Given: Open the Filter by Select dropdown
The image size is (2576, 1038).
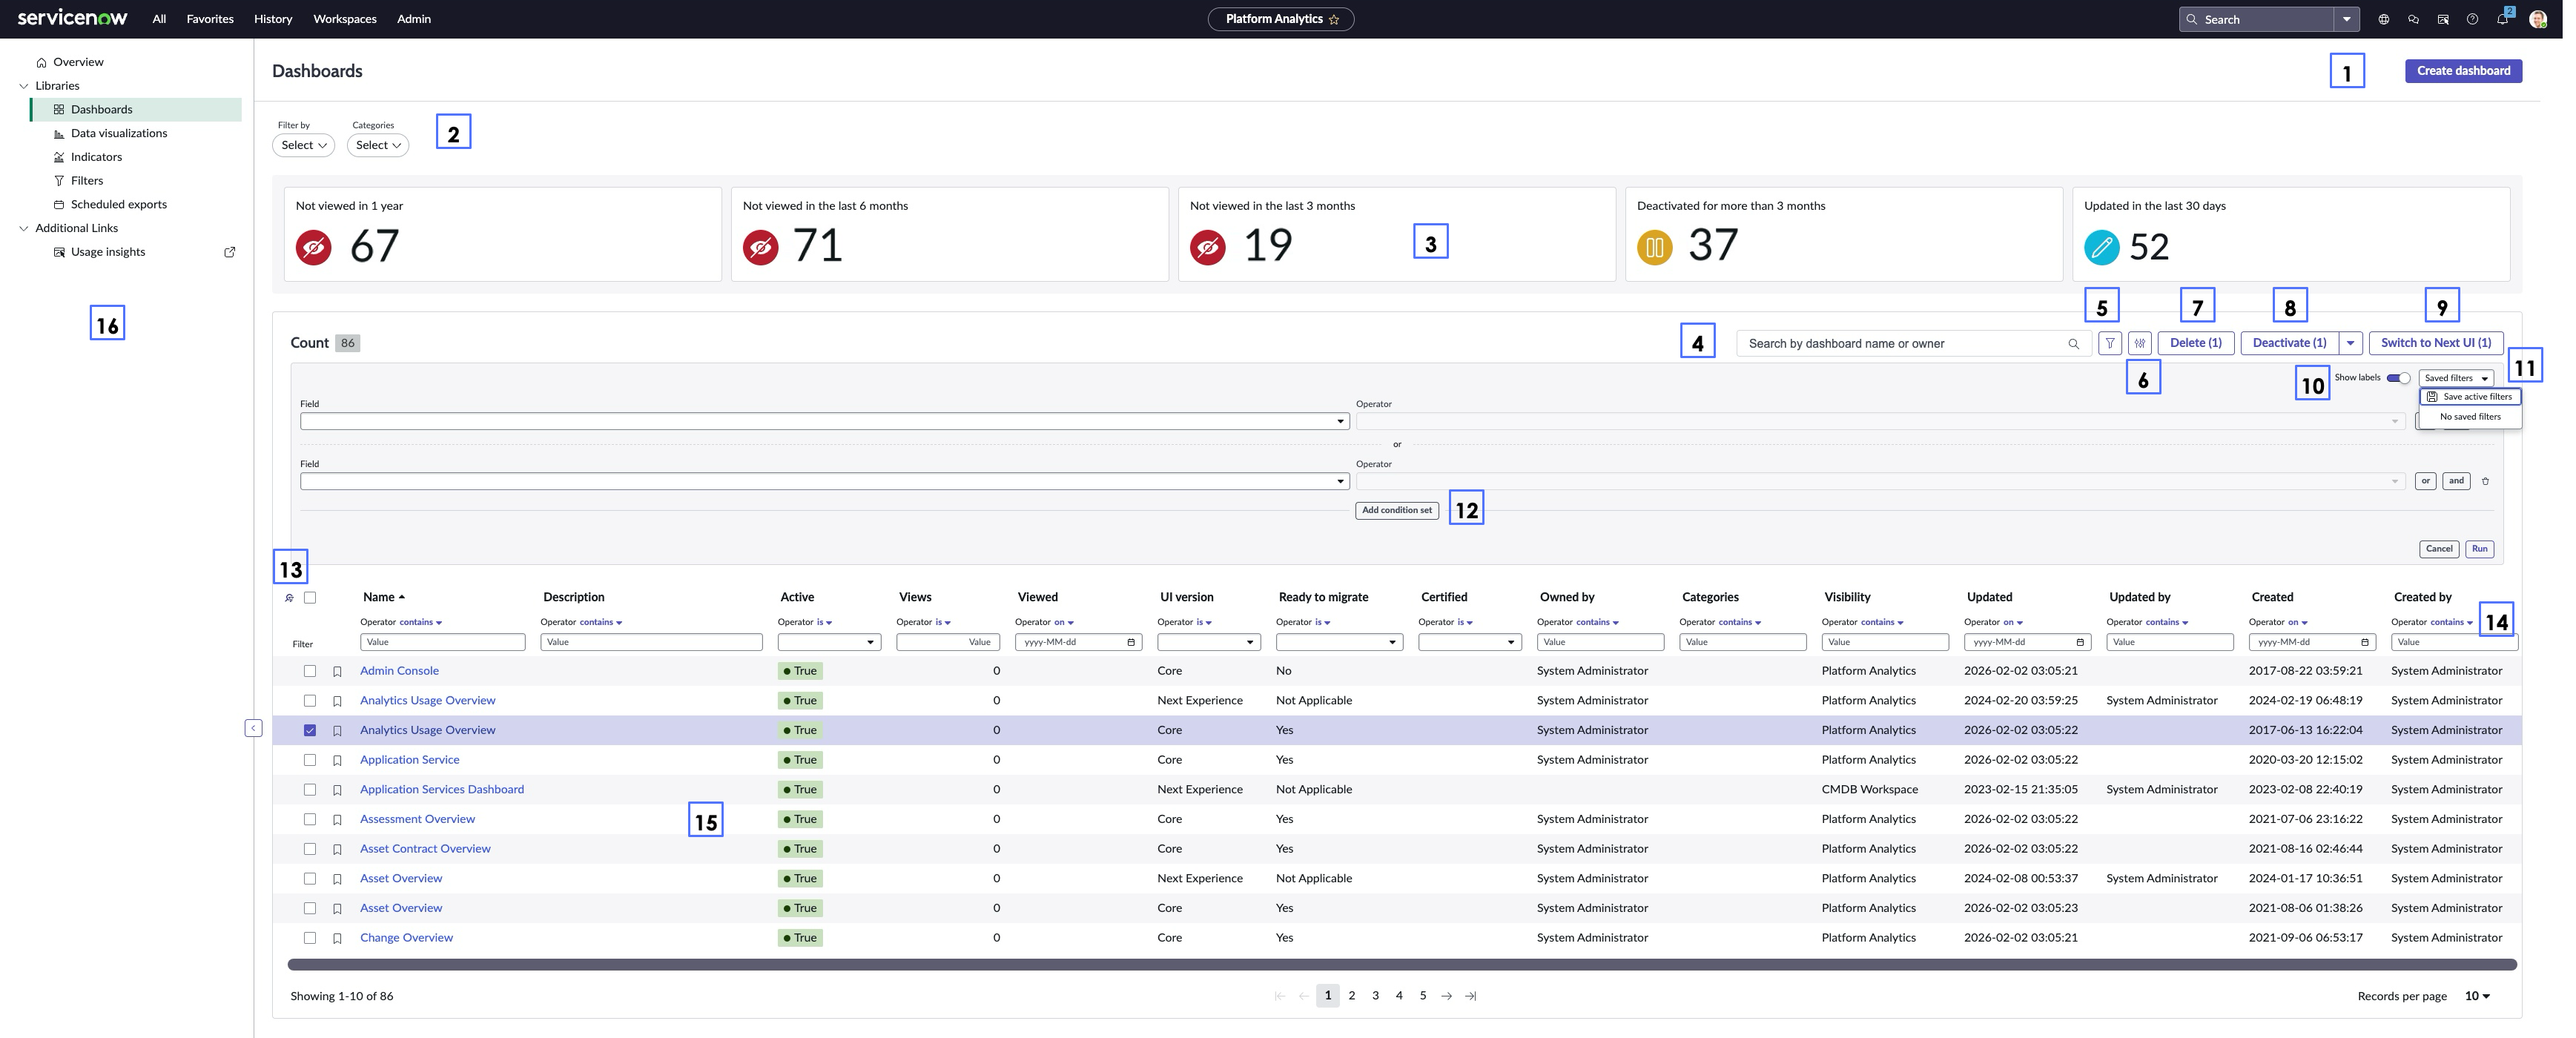Looking at the screenshot, I should 303,146.
